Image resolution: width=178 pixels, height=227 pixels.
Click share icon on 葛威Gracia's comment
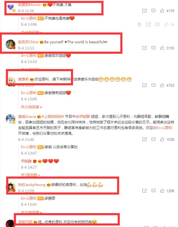point(145,139)
